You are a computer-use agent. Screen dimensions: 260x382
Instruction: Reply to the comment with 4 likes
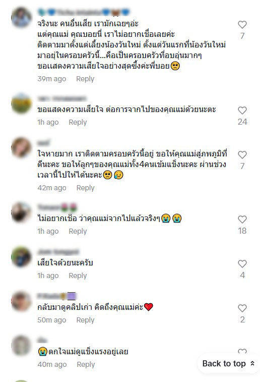point(78,276)
